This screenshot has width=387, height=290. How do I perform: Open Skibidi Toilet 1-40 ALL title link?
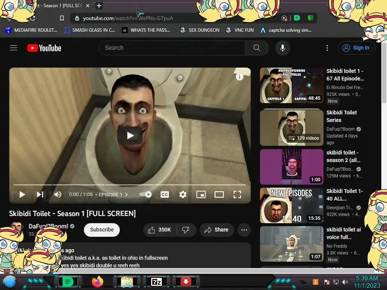click(345, 194)
